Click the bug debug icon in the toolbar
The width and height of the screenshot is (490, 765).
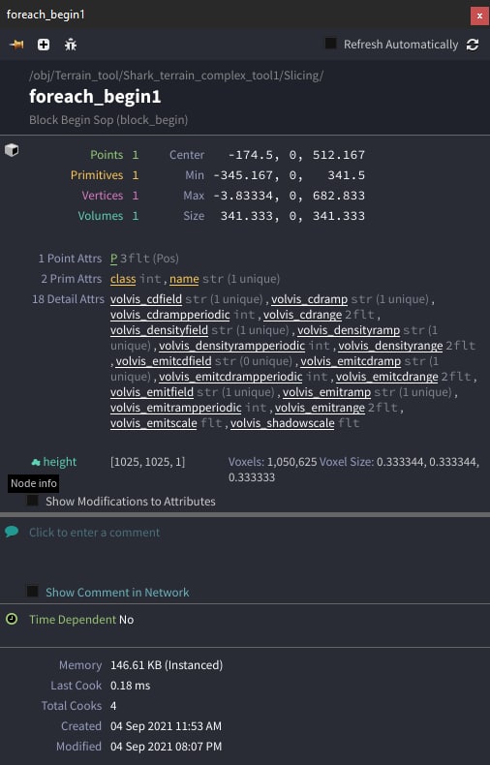[x=71, y=45]
